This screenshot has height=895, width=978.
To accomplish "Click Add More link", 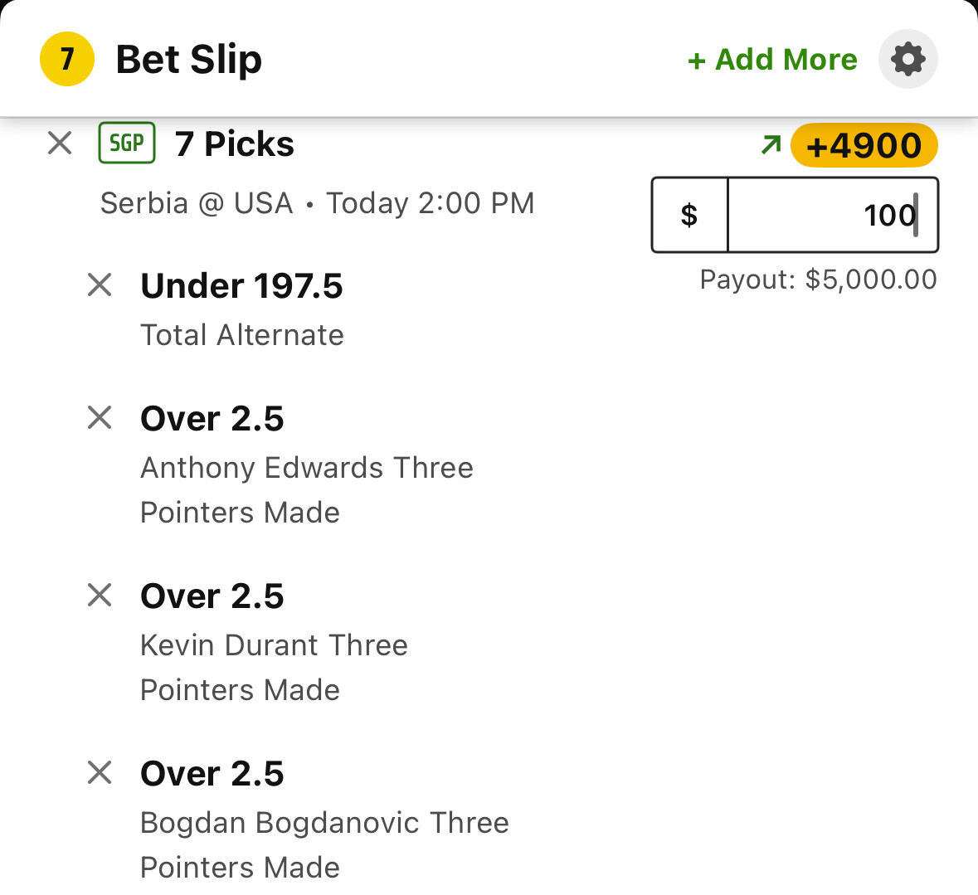I will point(772,60).
